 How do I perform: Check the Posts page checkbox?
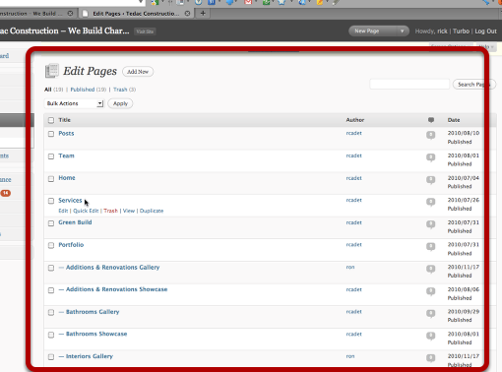(x=51, y=134)
